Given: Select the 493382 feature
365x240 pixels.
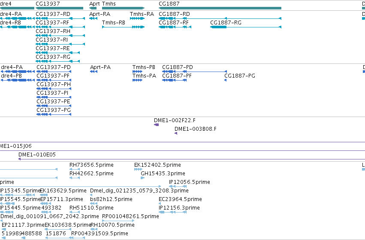Looking at the screenshot, I should (46, 212).
